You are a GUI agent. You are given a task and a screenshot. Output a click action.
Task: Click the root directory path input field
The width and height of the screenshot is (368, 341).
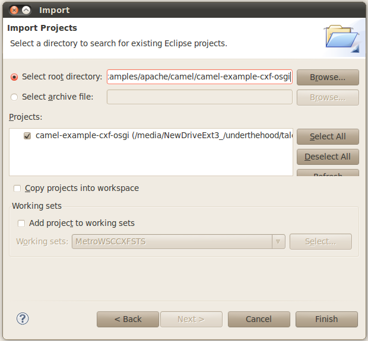(x=199, y=77)
